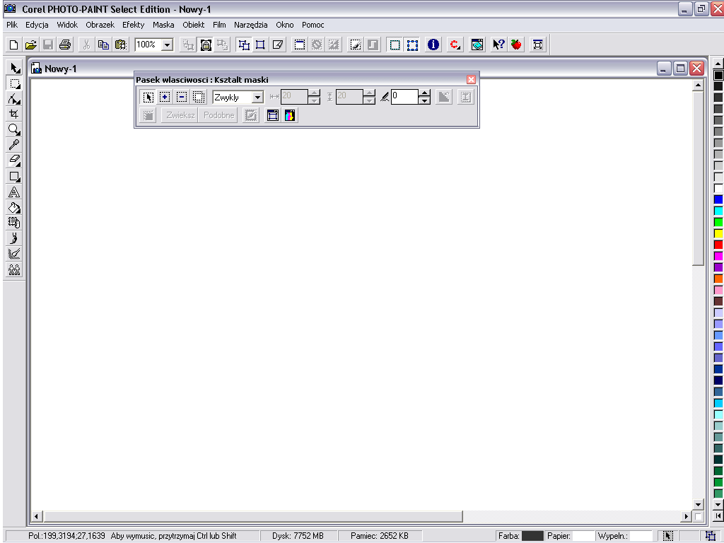Open the Maska menu
The image size is (724, 543).
coord(163,25)
